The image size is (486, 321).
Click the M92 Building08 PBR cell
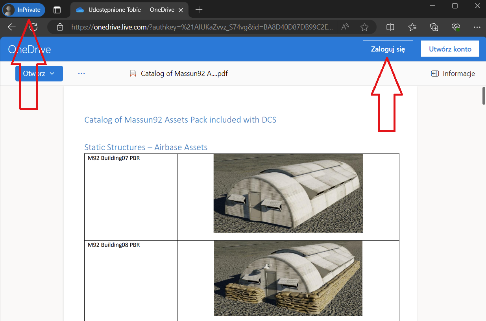(131, 280)
